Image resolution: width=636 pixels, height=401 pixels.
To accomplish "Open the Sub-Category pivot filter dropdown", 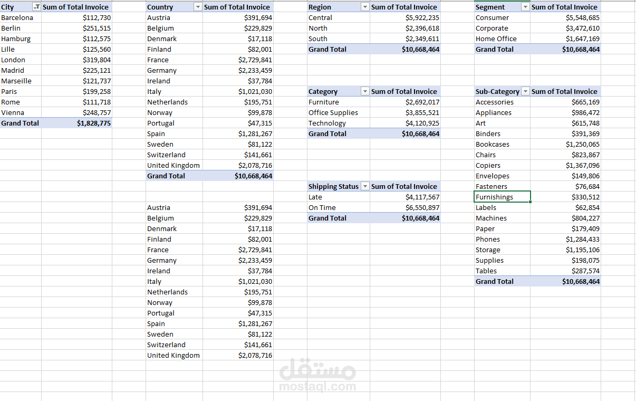I will tap(525, 91).
